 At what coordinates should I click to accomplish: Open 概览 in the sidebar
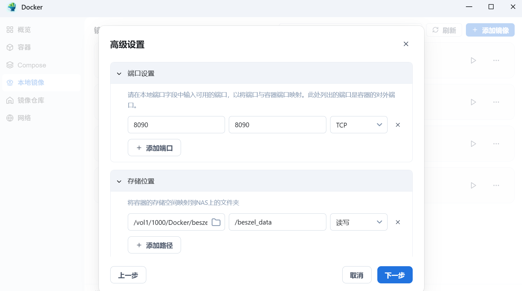[24, 30]
